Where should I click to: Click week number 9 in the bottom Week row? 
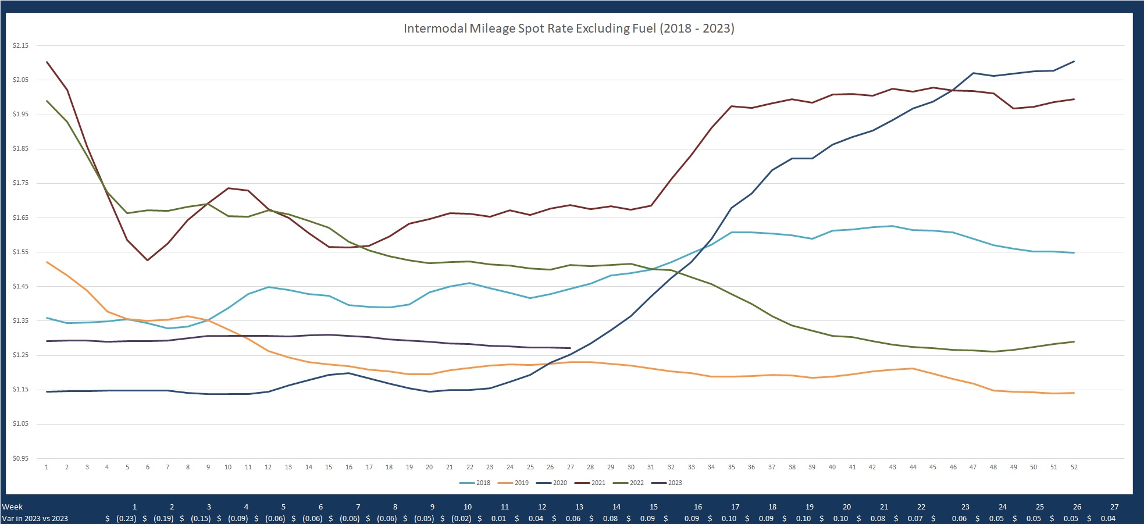[x=432, y=507]
